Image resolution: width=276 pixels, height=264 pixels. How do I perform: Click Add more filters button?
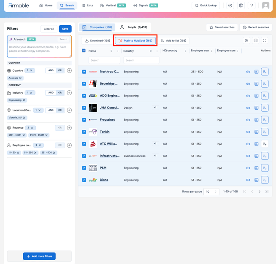pos(39,256)
